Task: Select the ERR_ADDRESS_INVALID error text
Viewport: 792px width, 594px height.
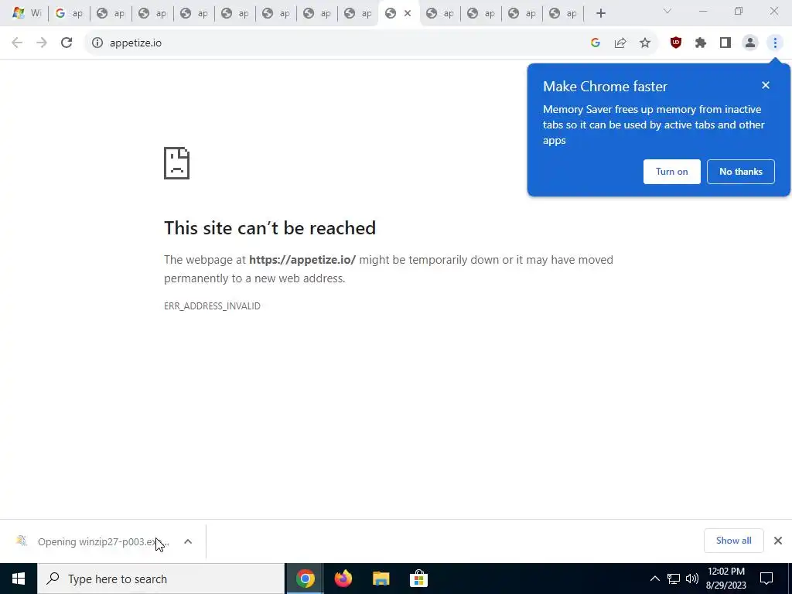Action: pos(212,306)
